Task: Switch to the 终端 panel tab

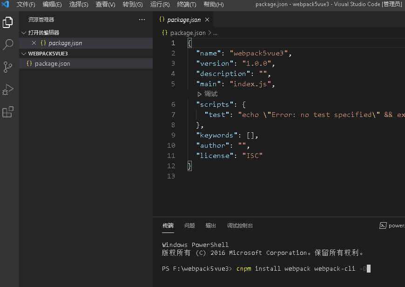Action: (x=168, y=225)
